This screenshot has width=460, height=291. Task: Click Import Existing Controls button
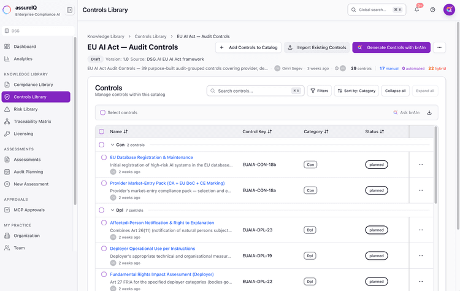(x=317, y=47)
